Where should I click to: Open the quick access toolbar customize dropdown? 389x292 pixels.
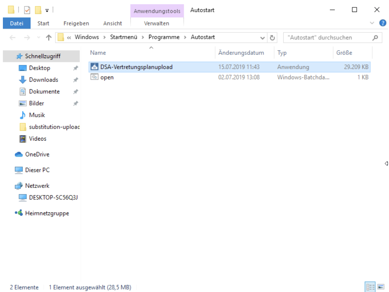(x=47, y=10)
